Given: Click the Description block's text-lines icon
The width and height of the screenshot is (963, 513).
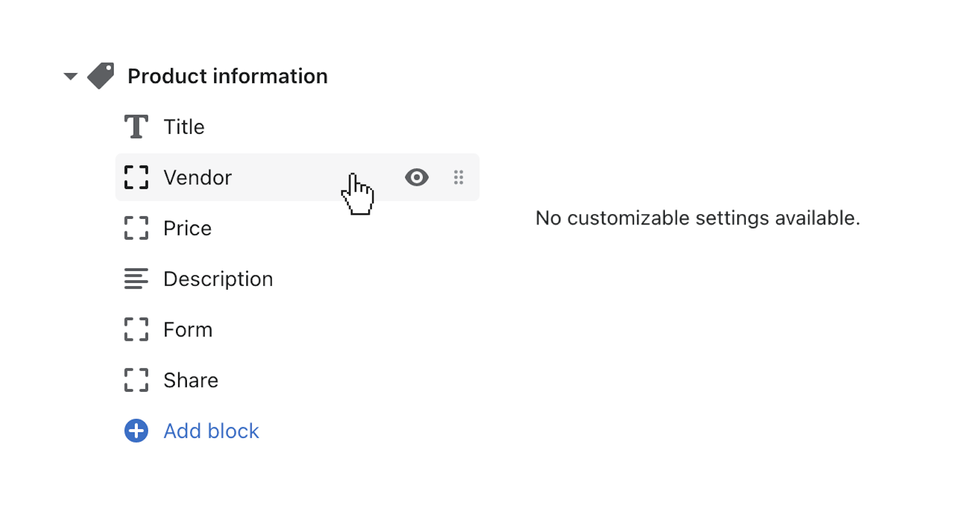Looking at the screenshot, I should click(x=136, y=279).
